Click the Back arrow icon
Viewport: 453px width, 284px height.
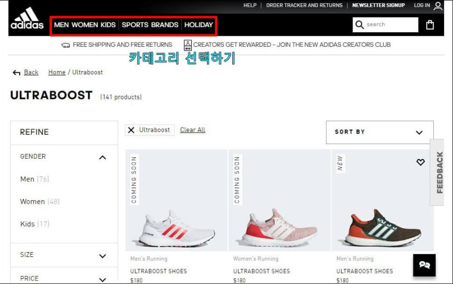(17, 72)
